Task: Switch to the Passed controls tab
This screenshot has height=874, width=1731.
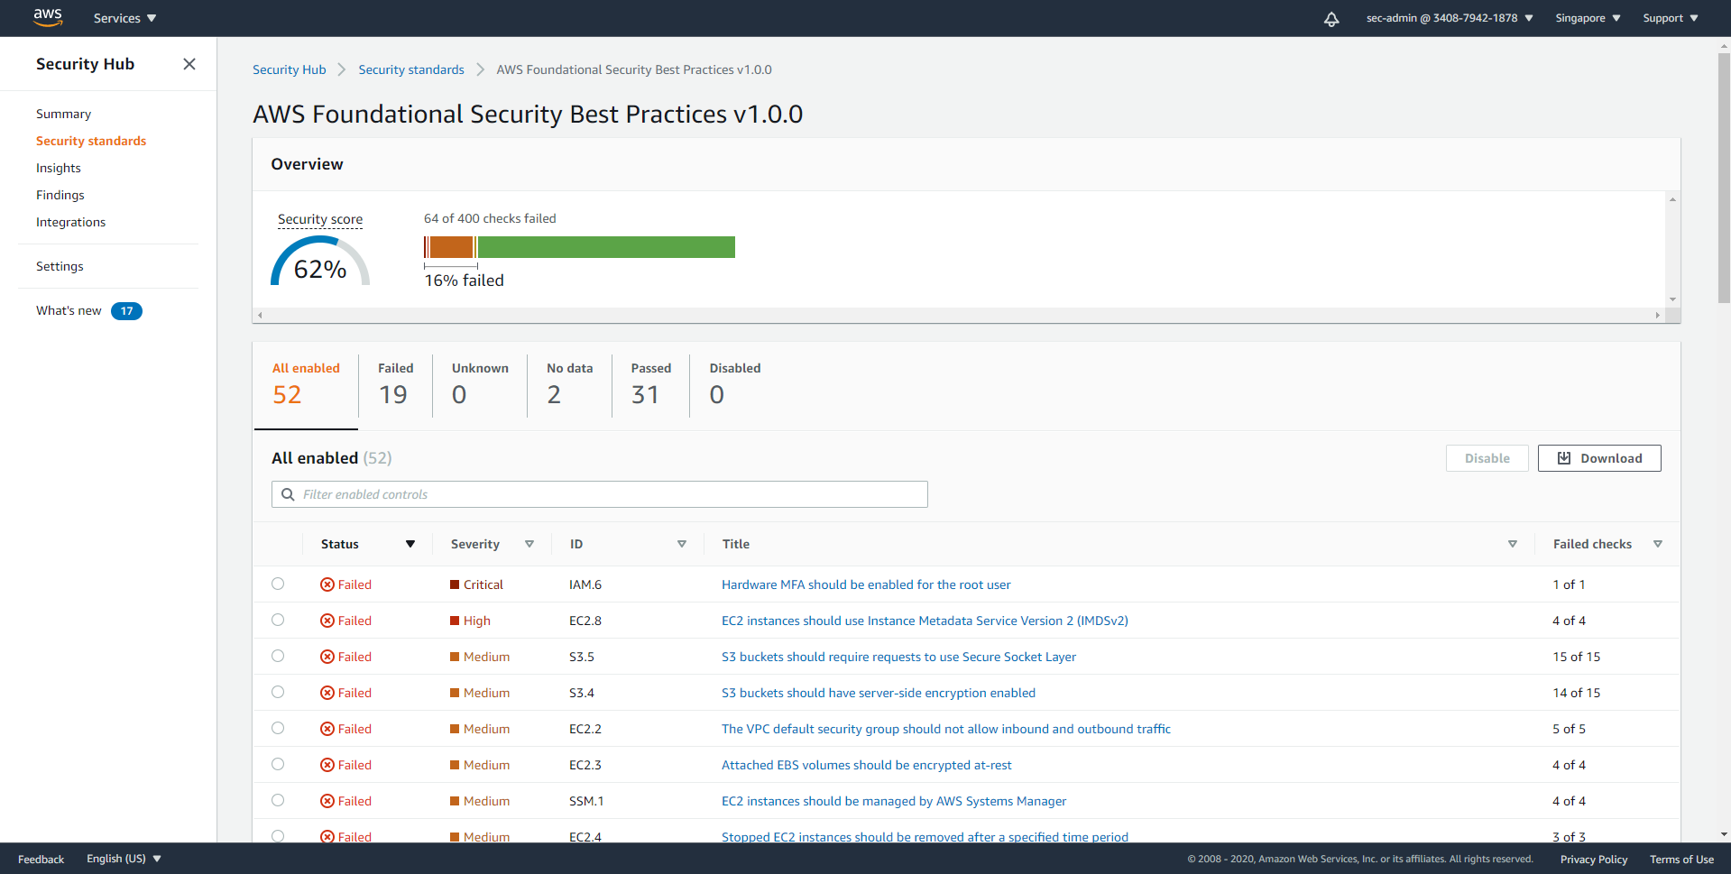Action: [x=650, y=385]
